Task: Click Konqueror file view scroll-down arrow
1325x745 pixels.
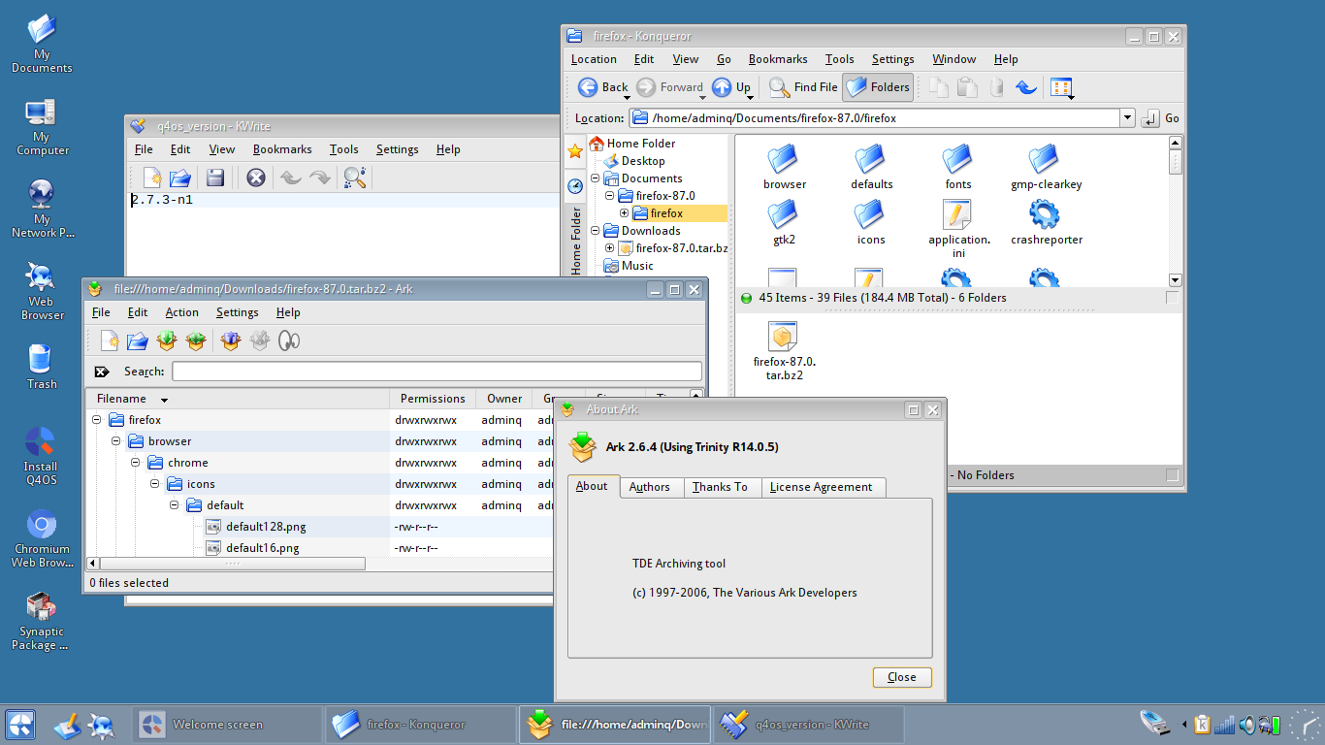Action: coord(1175,279)
